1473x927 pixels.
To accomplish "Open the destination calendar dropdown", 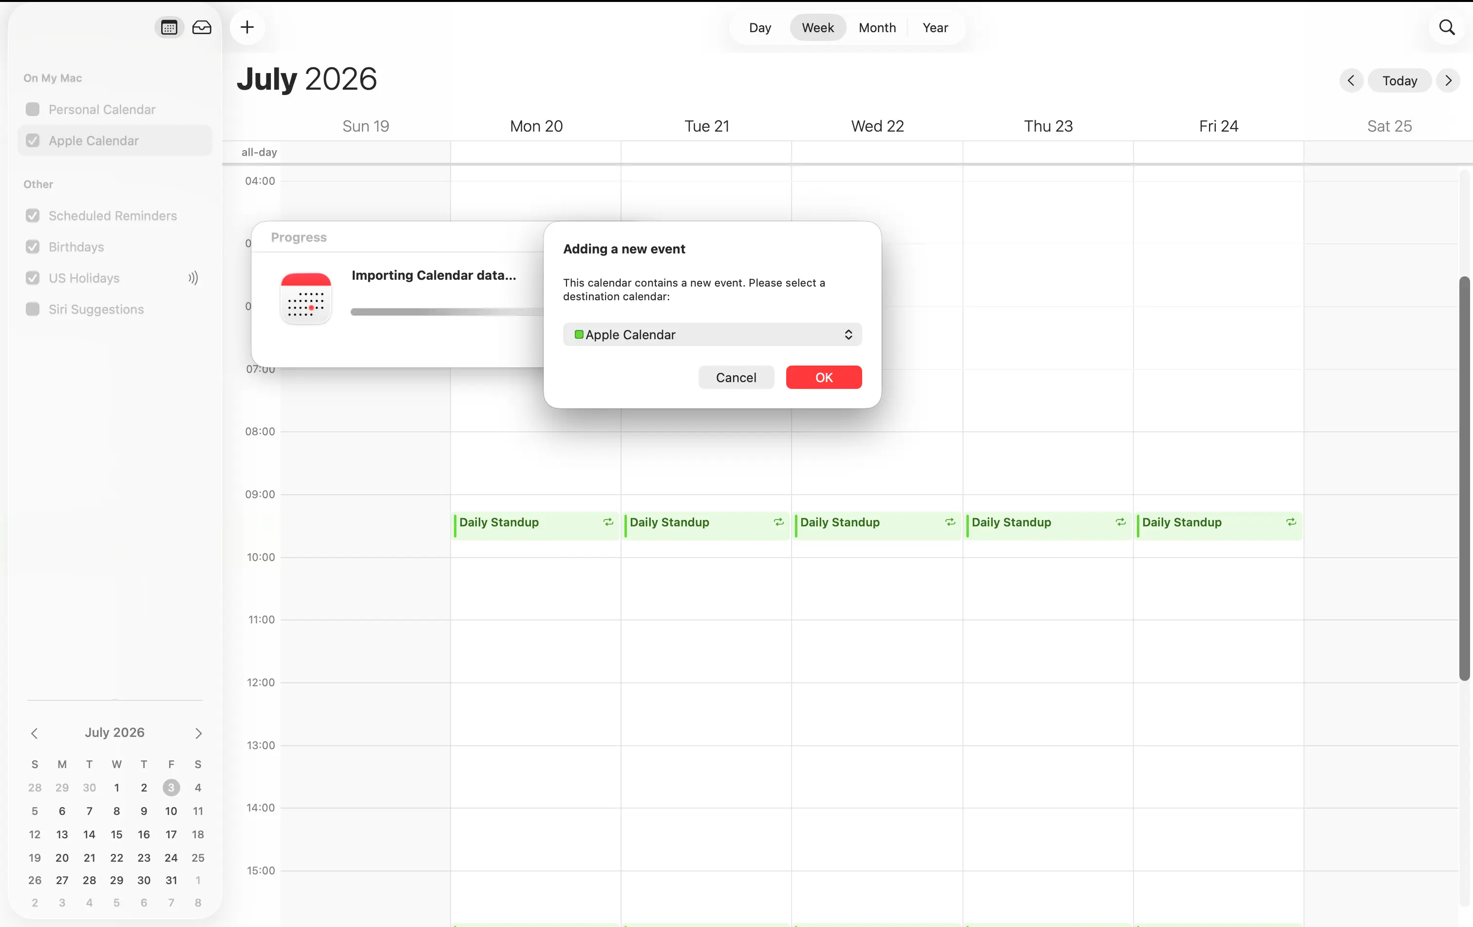I will [712, 335].
